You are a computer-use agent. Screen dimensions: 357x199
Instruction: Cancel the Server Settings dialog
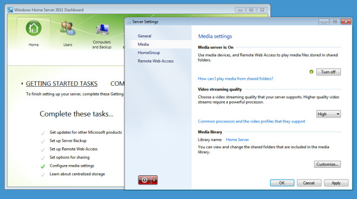309,183
